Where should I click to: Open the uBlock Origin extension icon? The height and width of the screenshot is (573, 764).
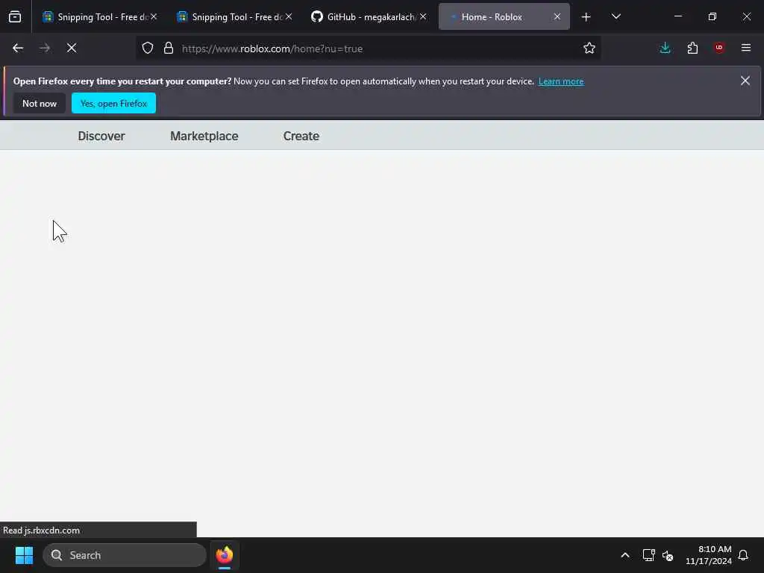click(x=719, y=48)
